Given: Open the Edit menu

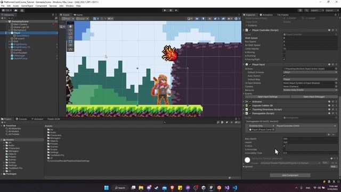Looking at the screenshot, I should click(x=9, y=6).
